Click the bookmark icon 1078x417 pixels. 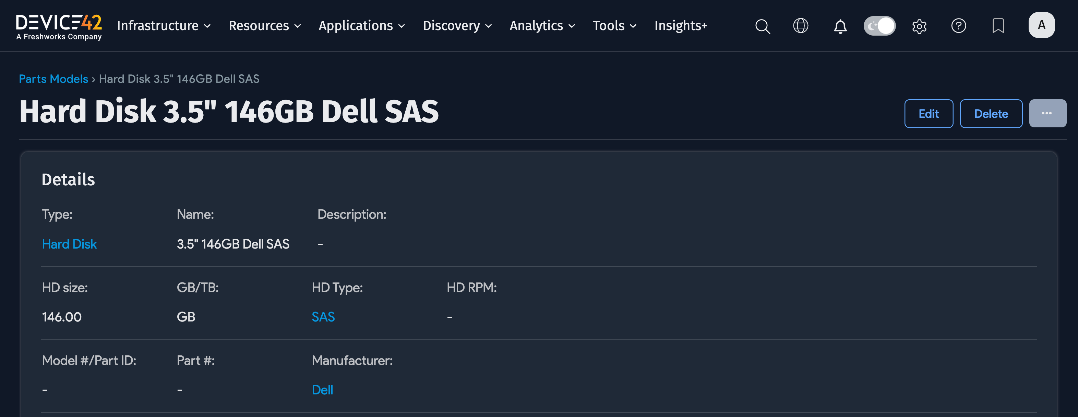click(x=998, y=26)
